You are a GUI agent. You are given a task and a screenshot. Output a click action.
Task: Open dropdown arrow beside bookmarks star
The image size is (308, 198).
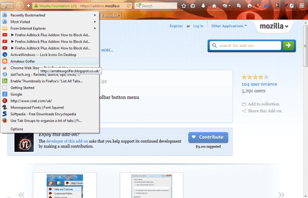pos(10,6)
